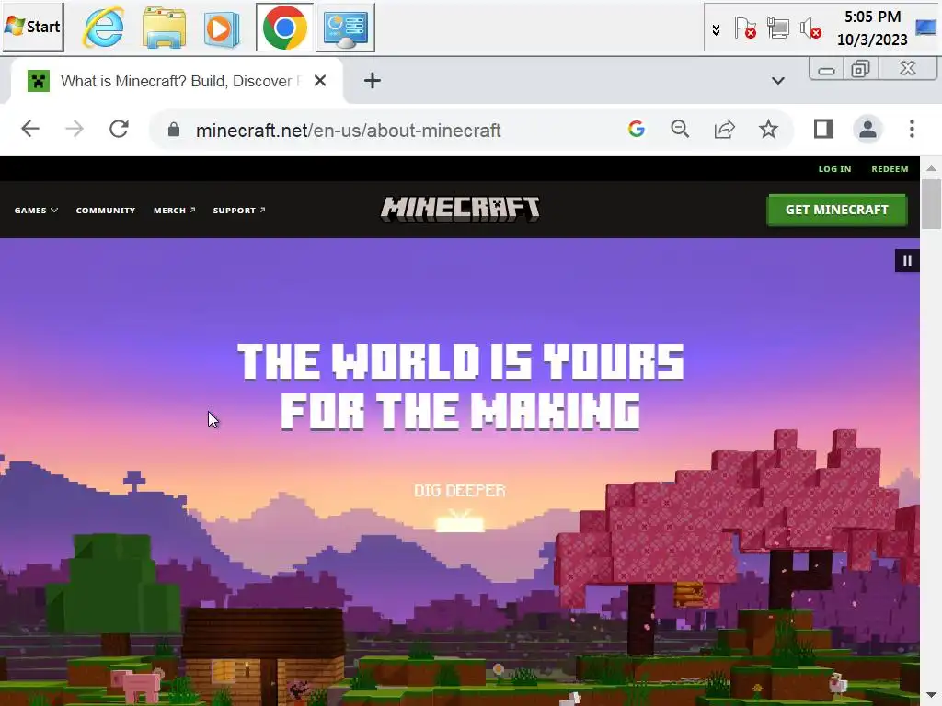Restore down the Chrome window
The image size is (942, 706).
pos(861,69)
